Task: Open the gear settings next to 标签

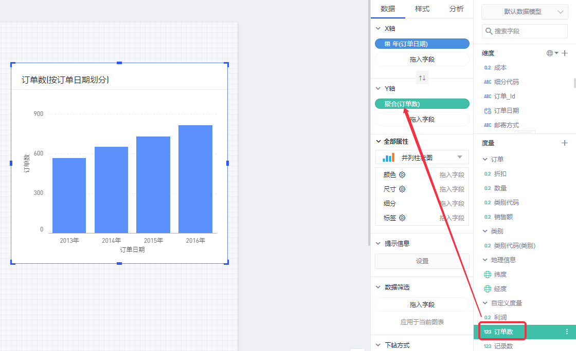Action: [402, 218]
